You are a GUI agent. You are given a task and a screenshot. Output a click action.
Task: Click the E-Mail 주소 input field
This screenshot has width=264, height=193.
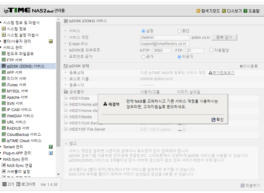pyautogui.click(x=164, y=44)
